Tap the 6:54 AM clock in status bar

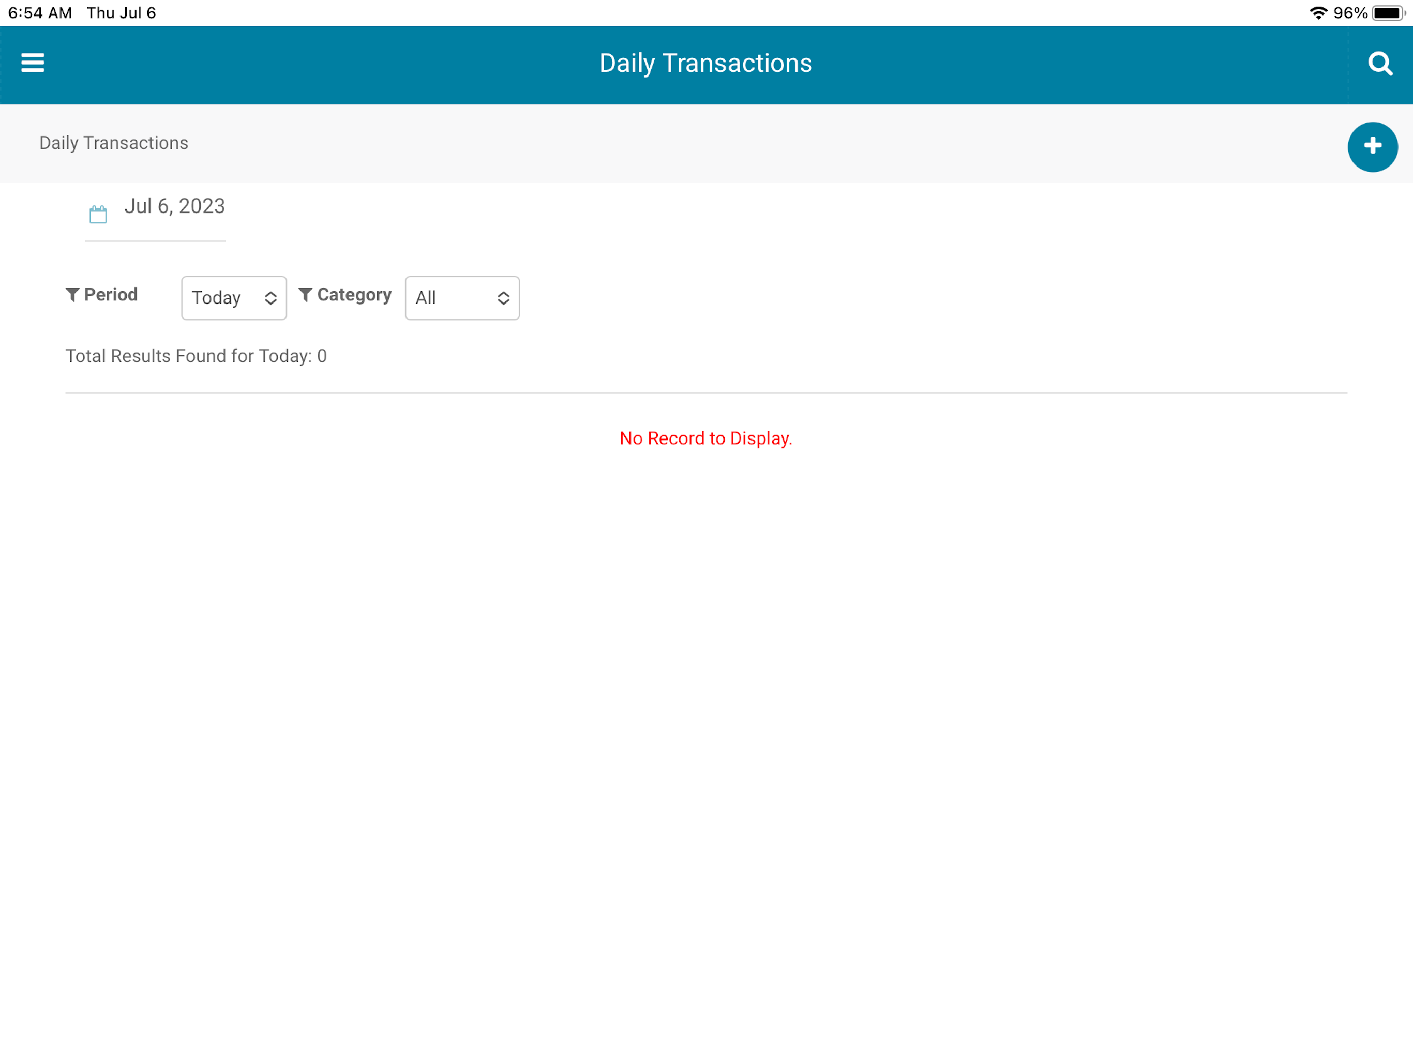[x=40, y=13]
